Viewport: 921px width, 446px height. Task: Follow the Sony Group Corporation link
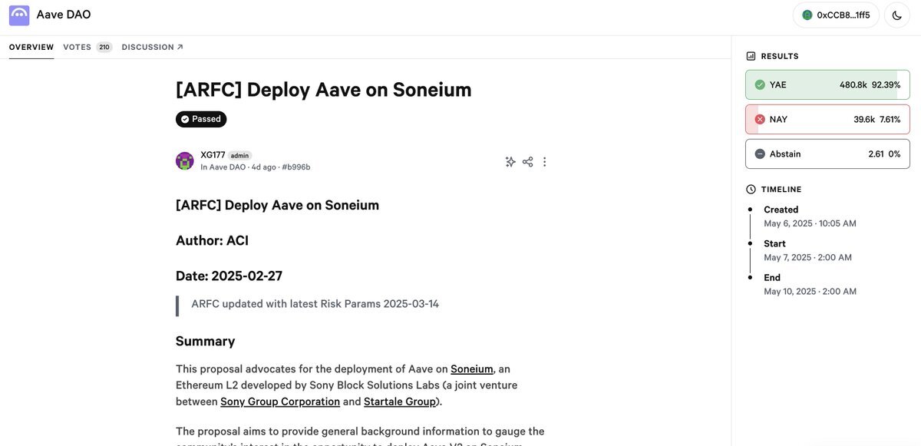280,401
